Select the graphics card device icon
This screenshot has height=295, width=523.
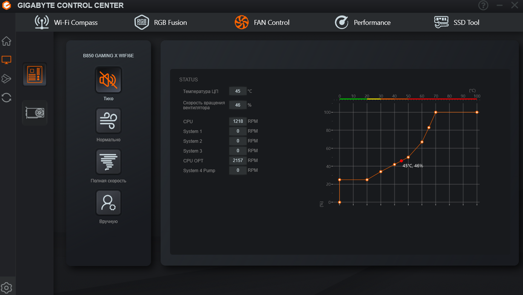pyautogui.click(x=35, y=113)
